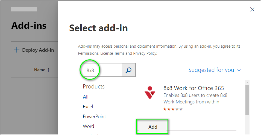Close the Select add-in panel

252,10
